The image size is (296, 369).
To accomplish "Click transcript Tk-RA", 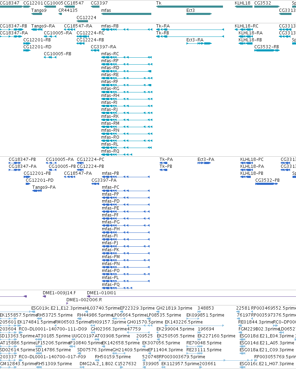I will pos(163,26).
